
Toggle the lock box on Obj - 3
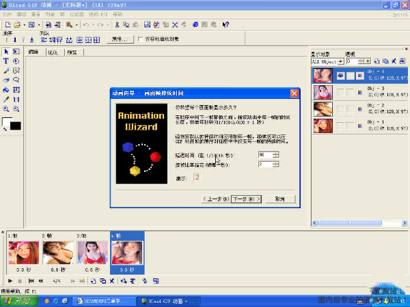tap(351, 92)
